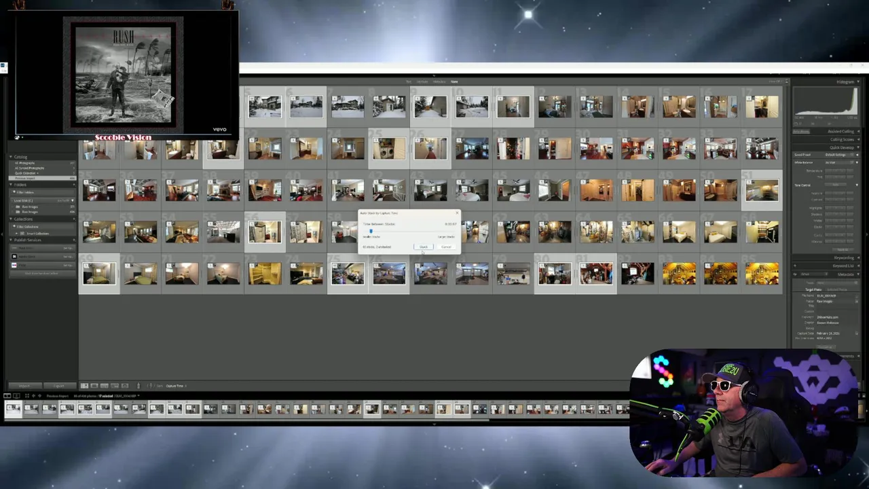
Task: Select Previous Import in Catalog panel
Action: (x=42, y=178)
